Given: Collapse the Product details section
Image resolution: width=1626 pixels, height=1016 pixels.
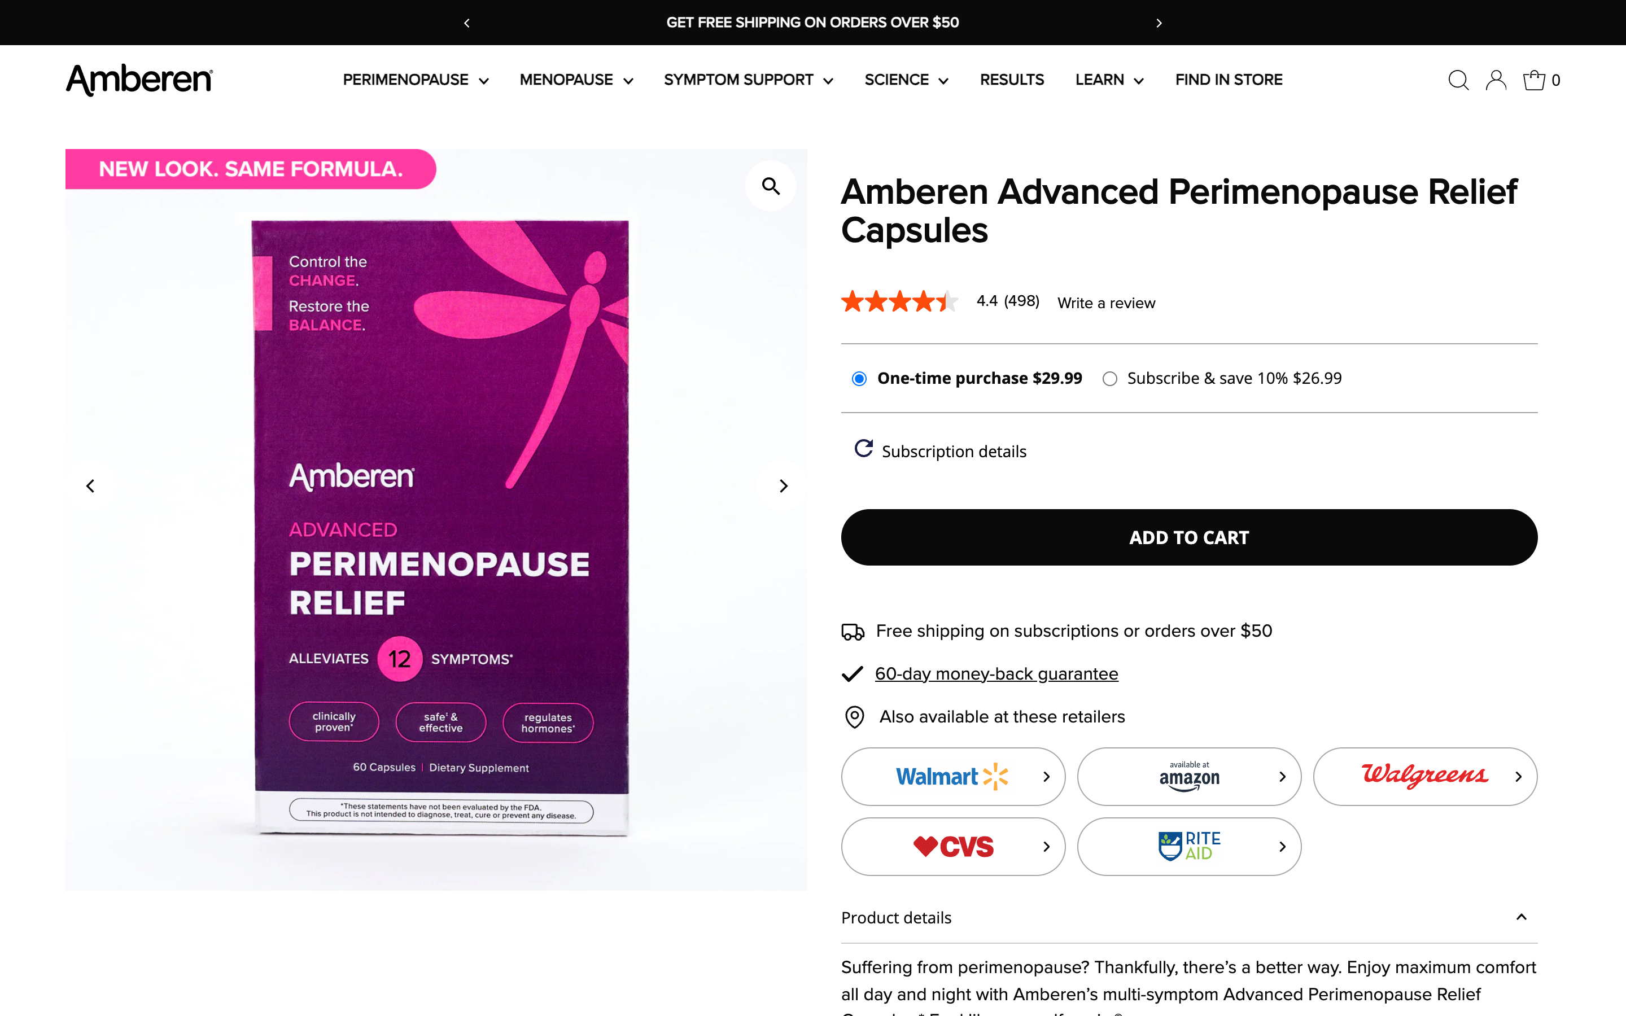Looking at the screenshot, I should pyautogui.click(x=1520, y=917).
